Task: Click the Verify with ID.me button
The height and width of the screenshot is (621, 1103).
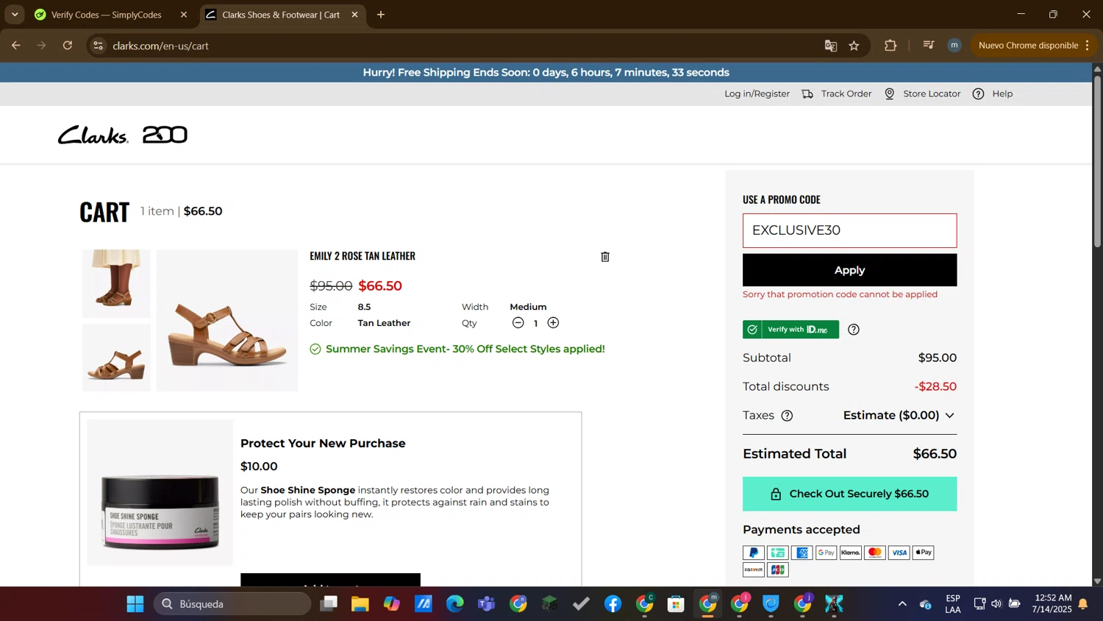Action: click(790, 330)
